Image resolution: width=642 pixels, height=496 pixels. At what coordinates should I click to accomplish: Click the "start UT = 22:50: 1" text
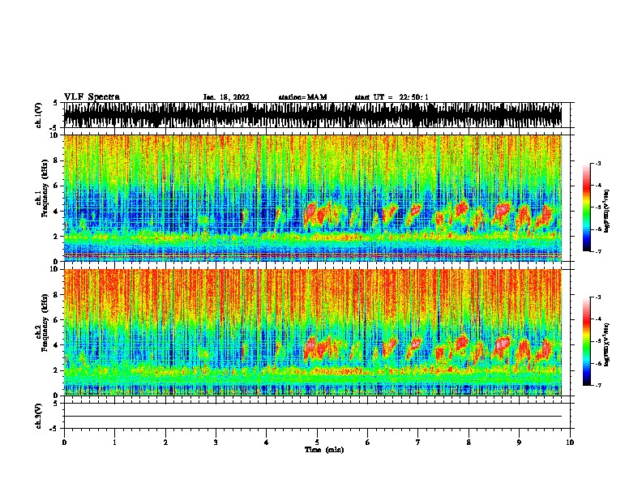click(x=392, y=97)
